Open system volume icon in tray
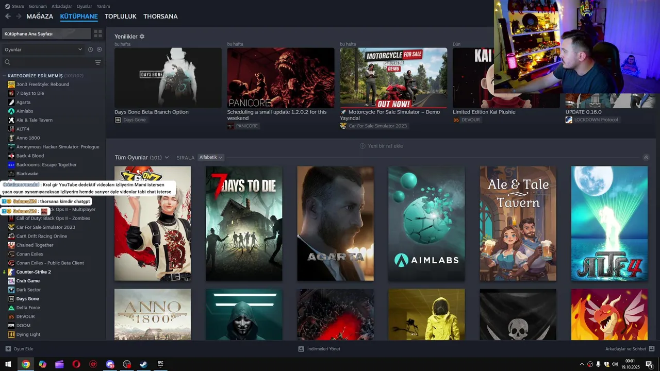The height and width of the screenshot is (371, 660). (x=615, y=364)
